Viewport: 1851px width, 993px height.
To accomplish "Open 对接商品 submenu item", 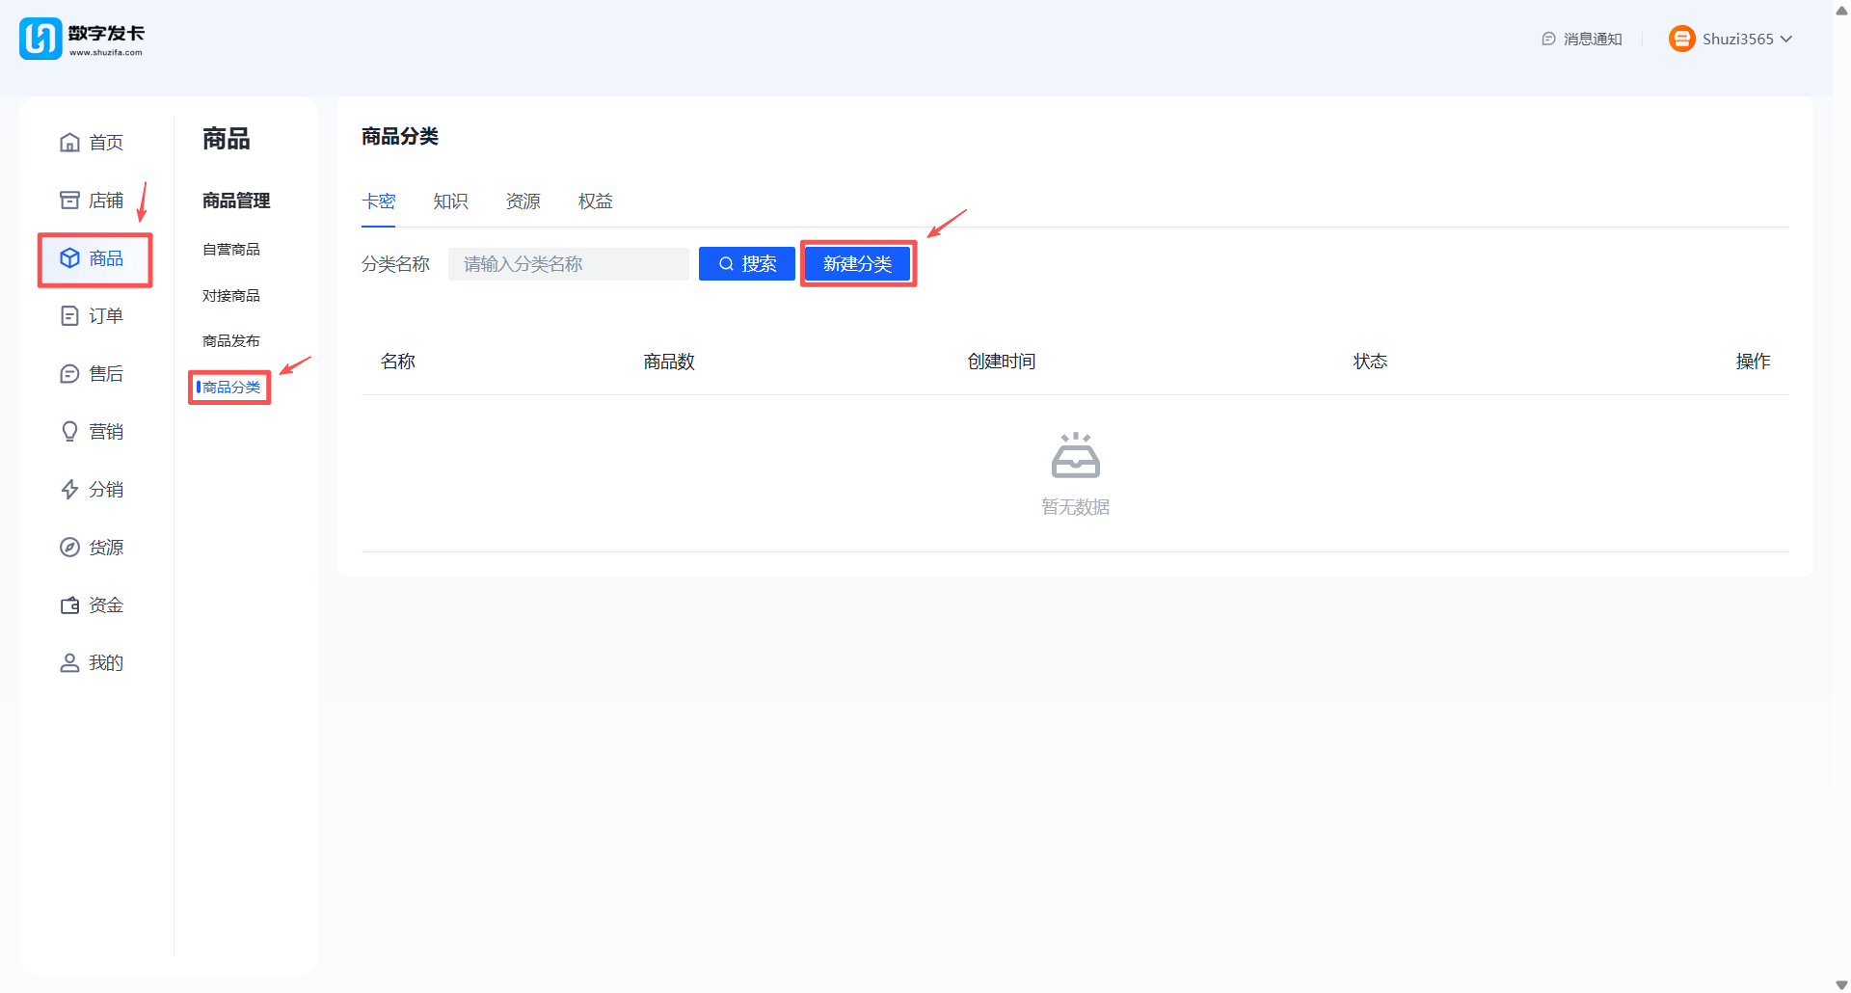I will pos(231,296).
